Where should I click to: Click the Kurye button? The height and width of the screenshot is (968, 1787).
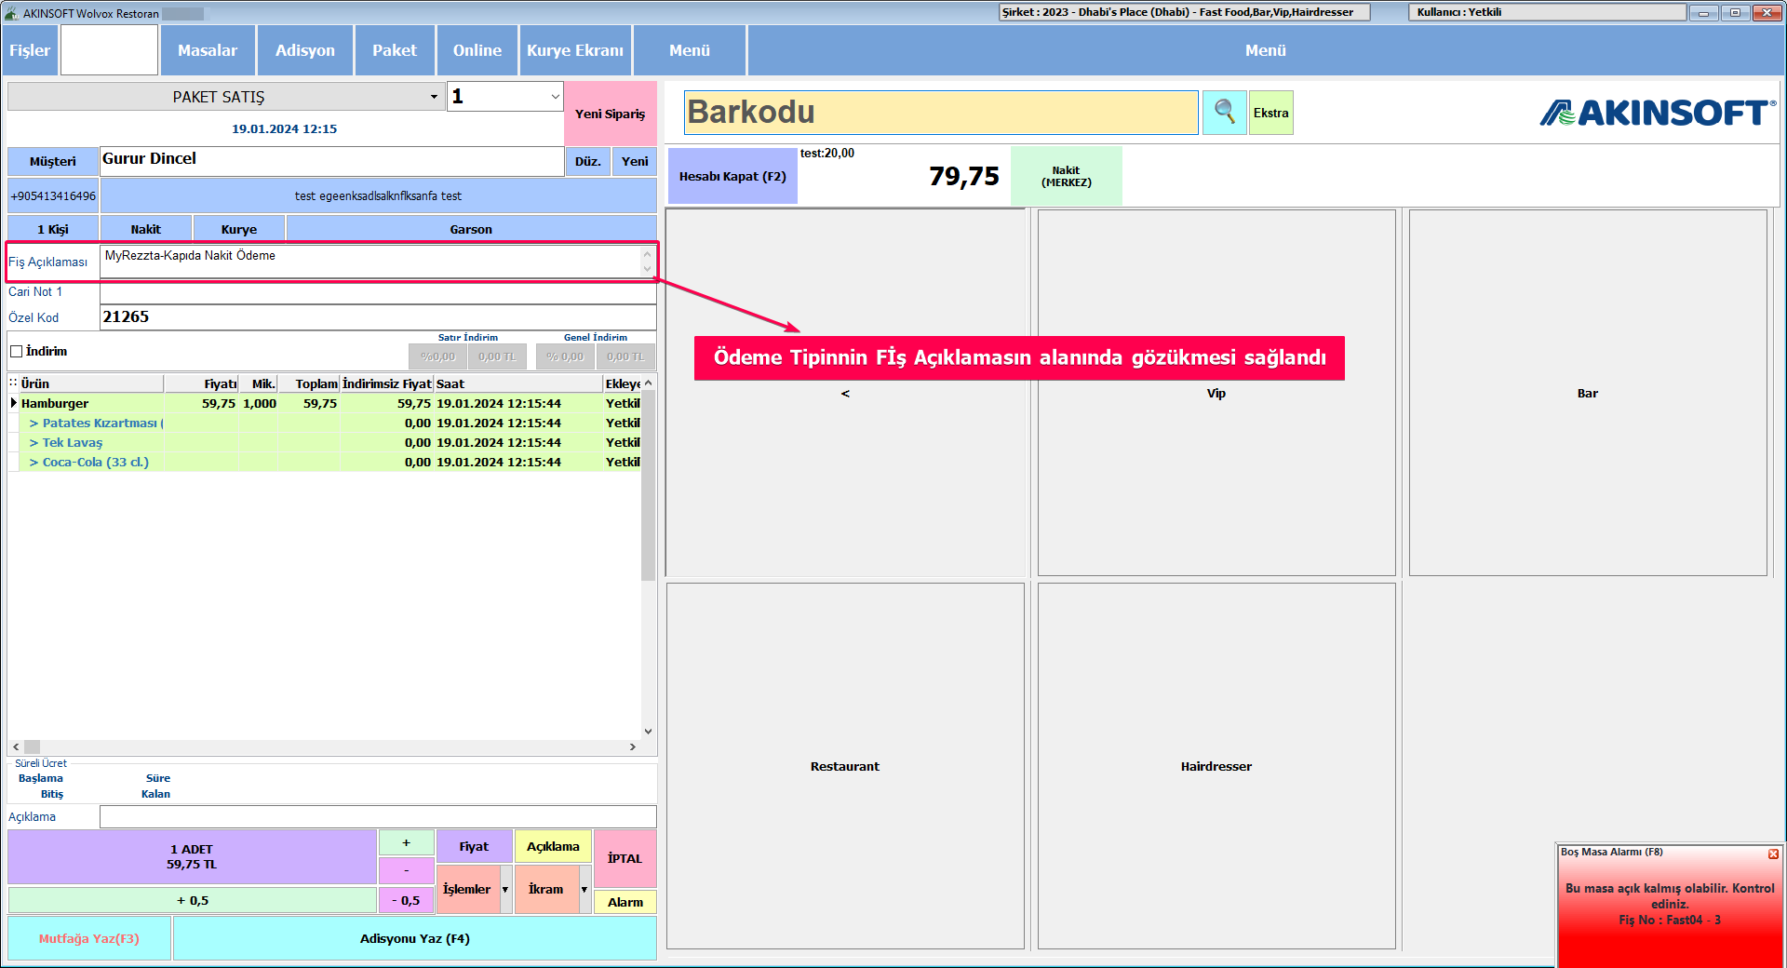click(x=239, y=229)
